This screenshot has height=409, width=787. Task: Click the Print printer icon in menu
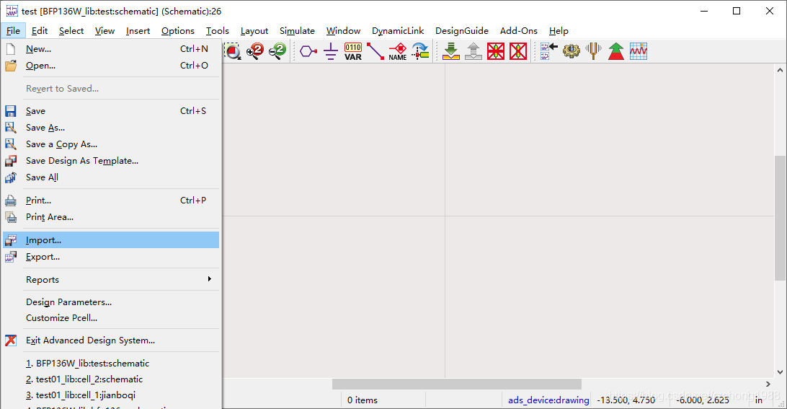coord(11,201)
